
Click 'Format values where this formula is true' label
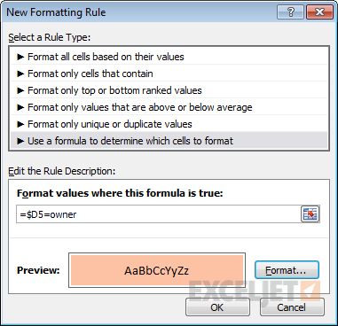[x=120, y=193]
